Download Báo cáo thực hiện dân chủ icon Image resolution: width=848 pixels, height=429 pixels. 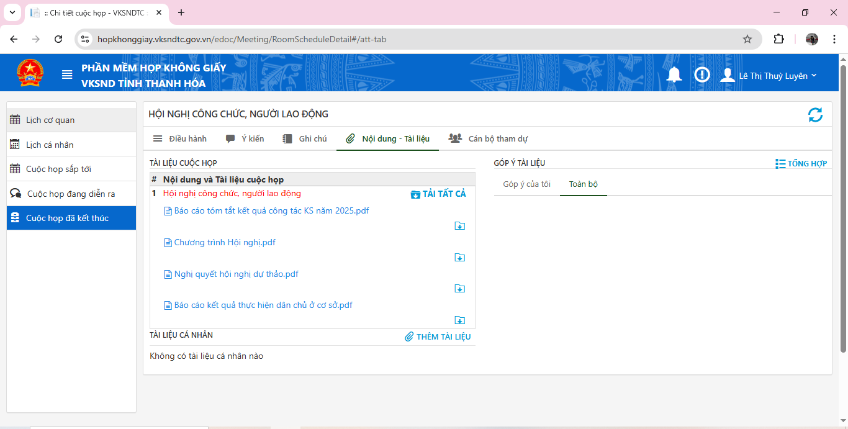pos(459,320)
